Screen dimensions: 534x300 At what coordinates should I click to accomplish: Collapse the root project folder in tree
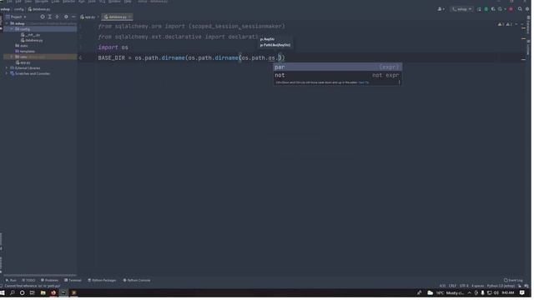7,23
